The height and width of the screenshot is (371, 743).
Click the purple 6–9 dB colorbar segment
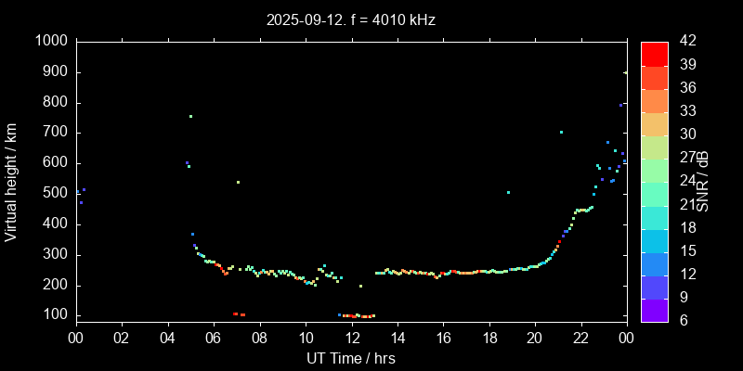[x=654, y=310]
